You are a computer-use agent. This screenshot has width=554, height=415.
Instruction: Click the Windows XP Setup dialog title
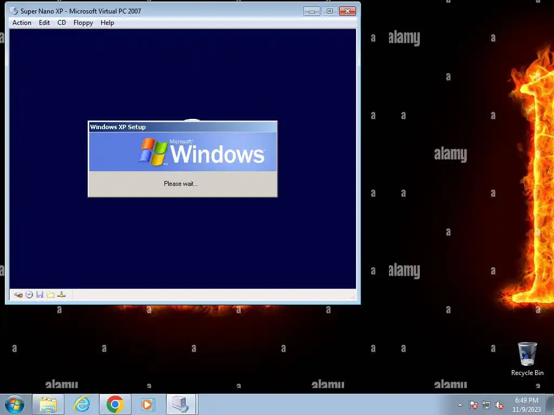117,127
